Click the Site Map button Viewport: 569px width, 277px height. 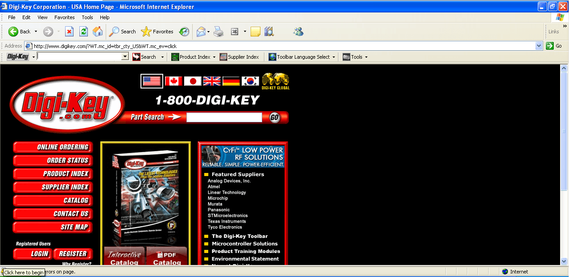[x=53, y=227]
